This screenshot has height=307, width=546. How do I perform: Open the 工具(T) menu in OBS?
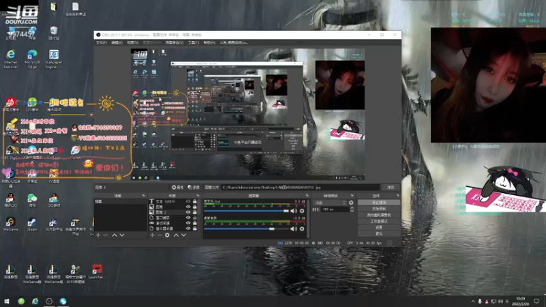point(193,43)
